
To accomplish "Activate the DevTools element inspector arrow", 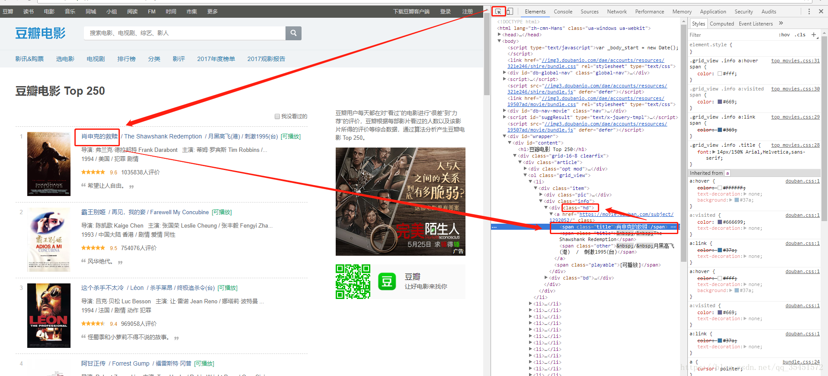I will (498, 12).
